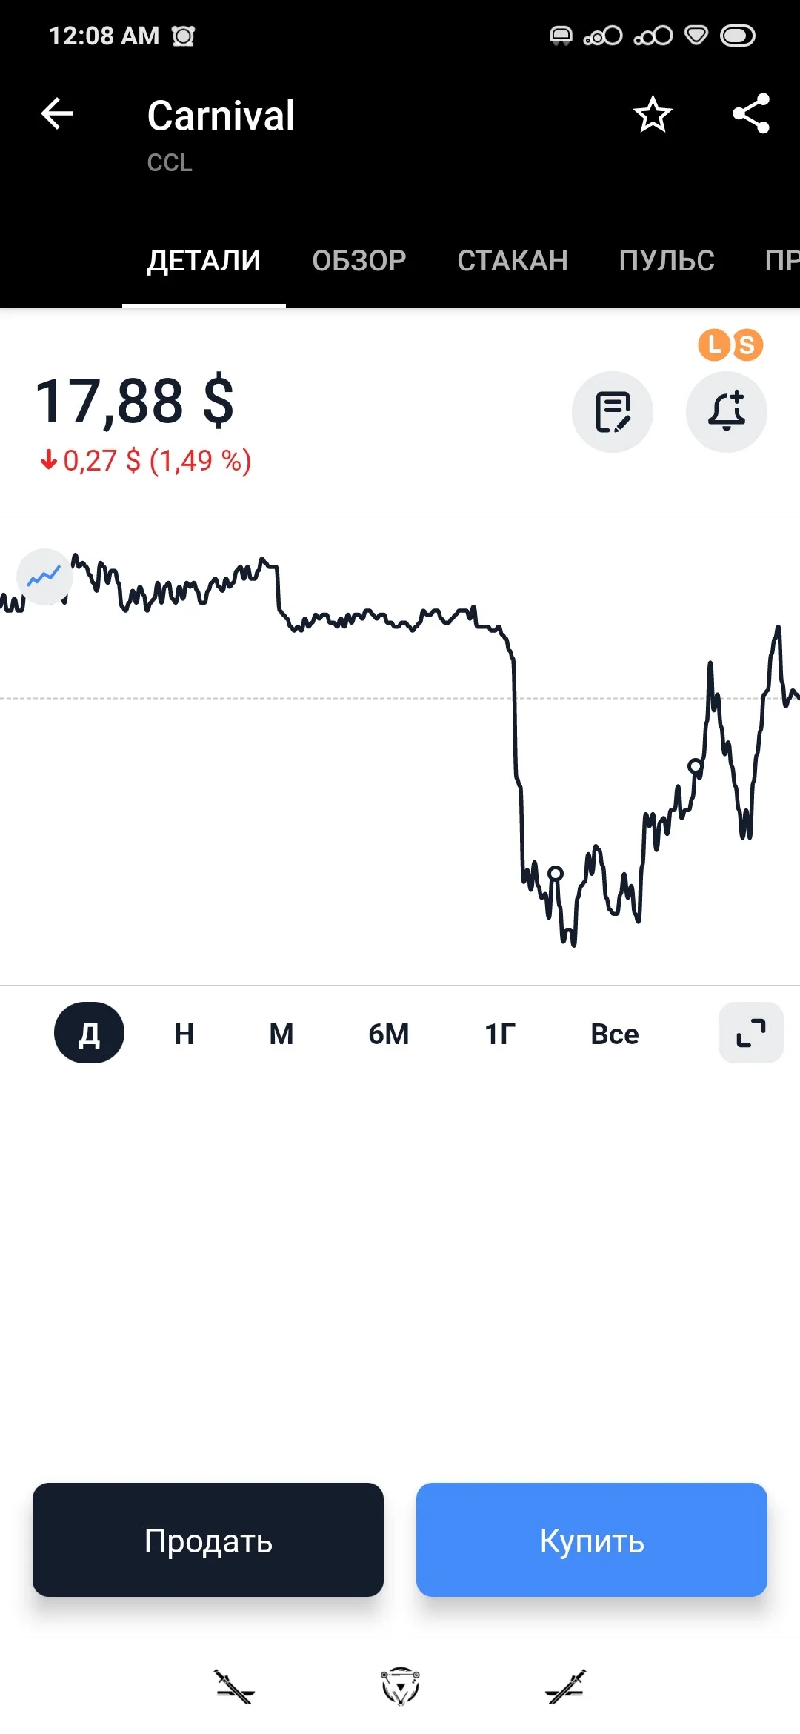
Task: Switch to the ПУЛЬС tab
Action: pos(667,261)
